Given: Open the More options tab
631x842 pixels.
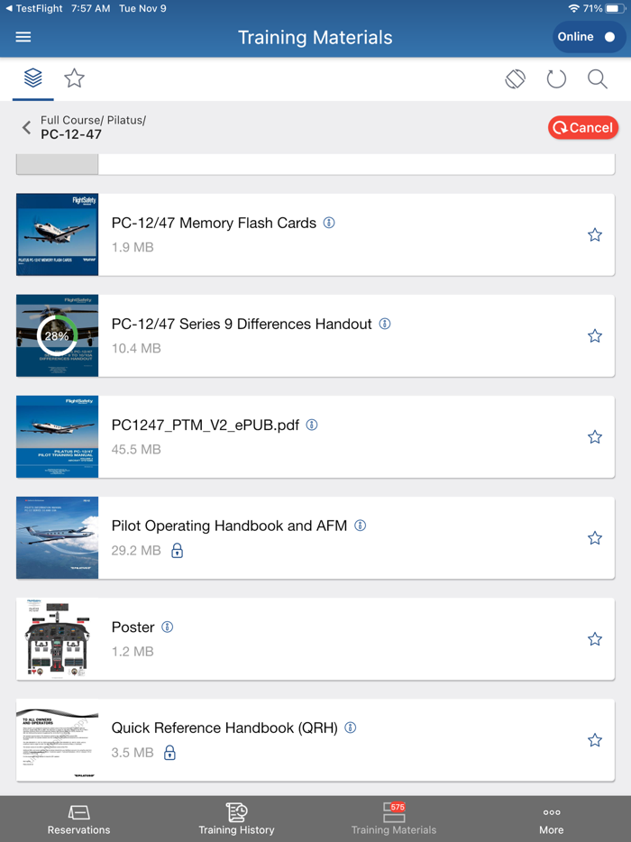Looking at the screenshot, I should click(x=551, y=819).
